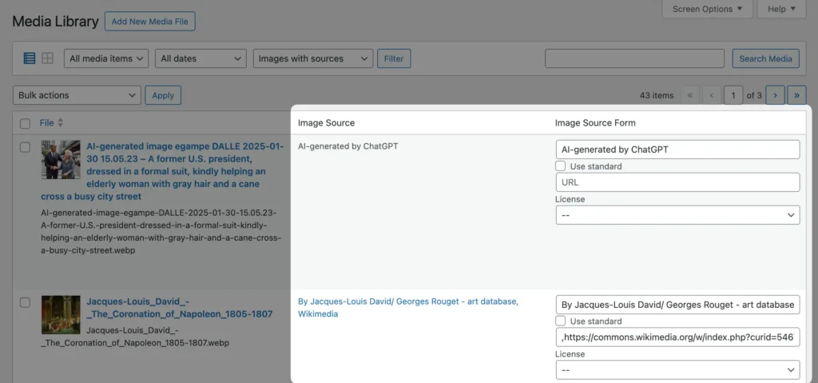Go to previous page arrow
This screenshot has height=383, width=818.
[x=712, y=95]
